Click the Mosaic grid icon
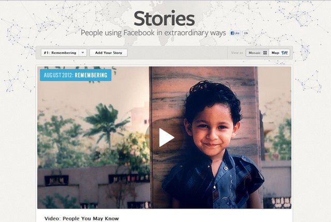The height and width of the screenshot is (222, 331). [x=265, y=53]
